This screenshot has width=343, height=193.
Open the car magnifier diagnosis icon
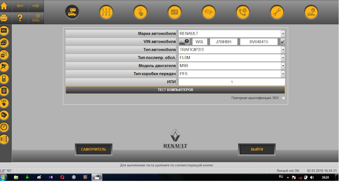coord(208,12)
